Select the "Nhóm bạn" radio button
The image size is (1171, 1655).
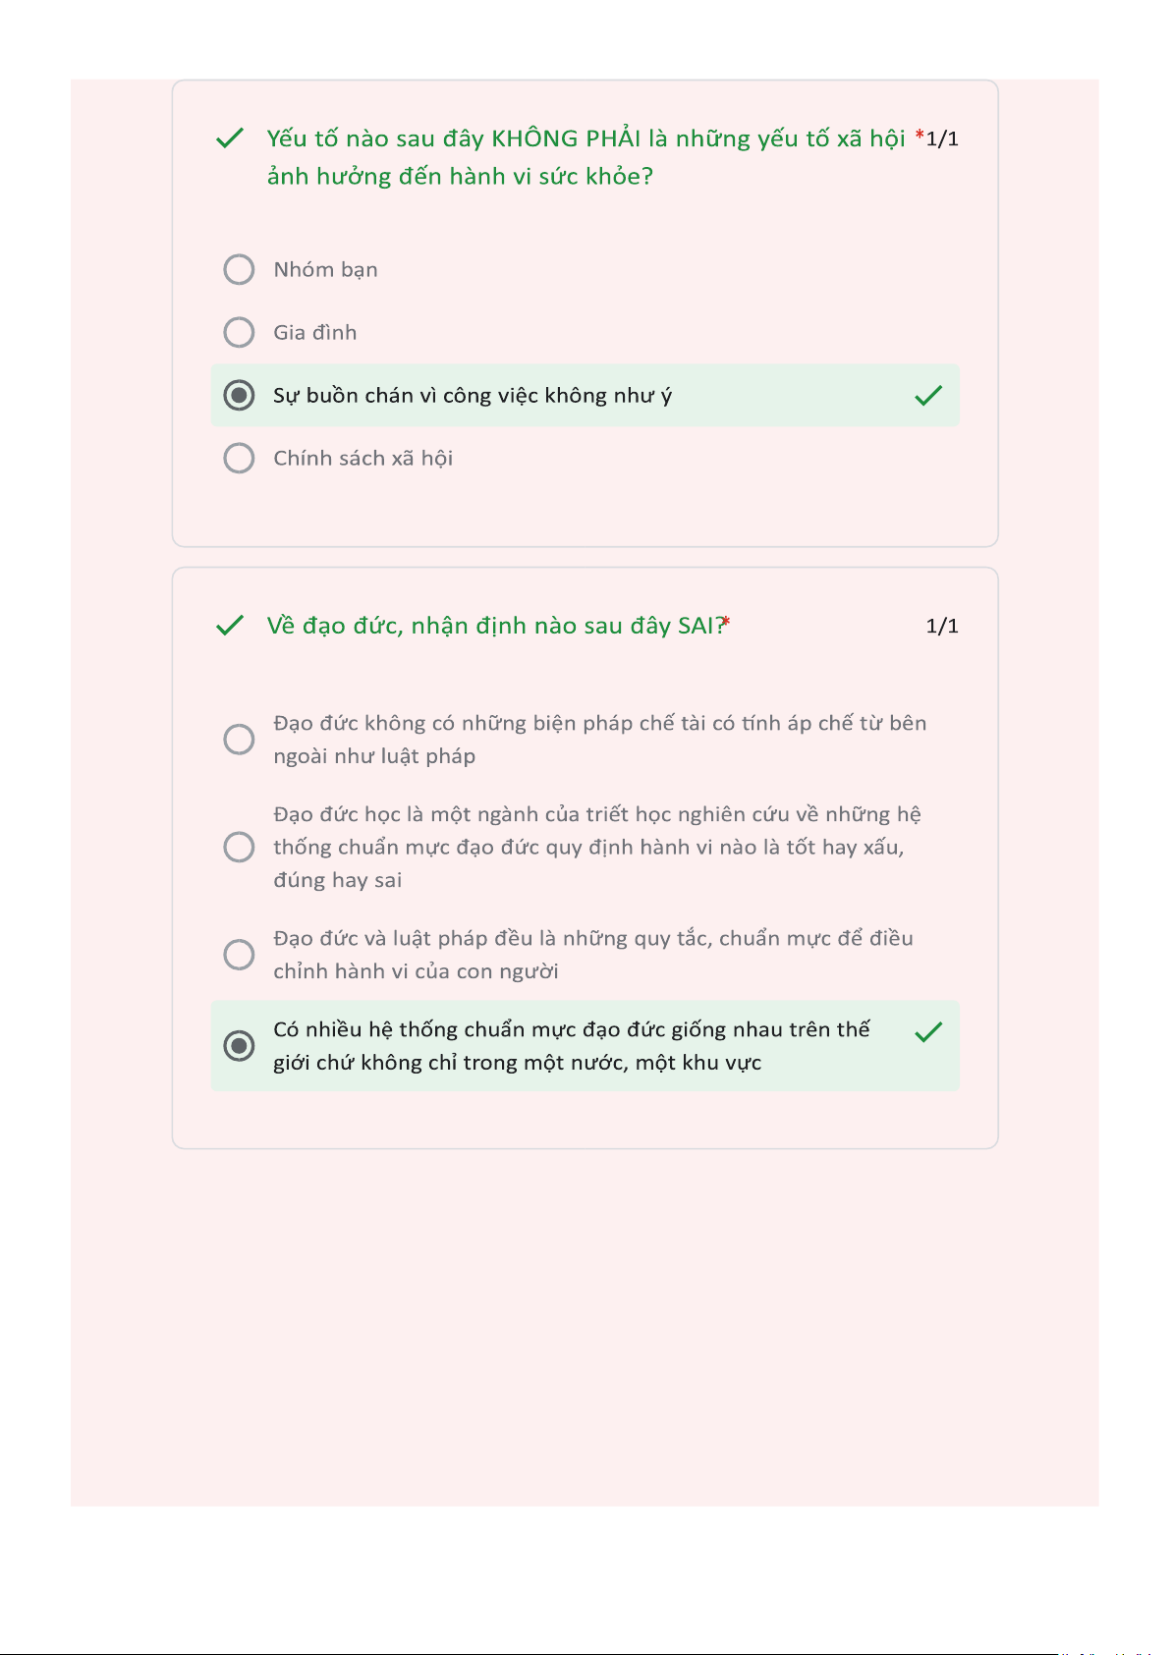click(x=239, y=269)
